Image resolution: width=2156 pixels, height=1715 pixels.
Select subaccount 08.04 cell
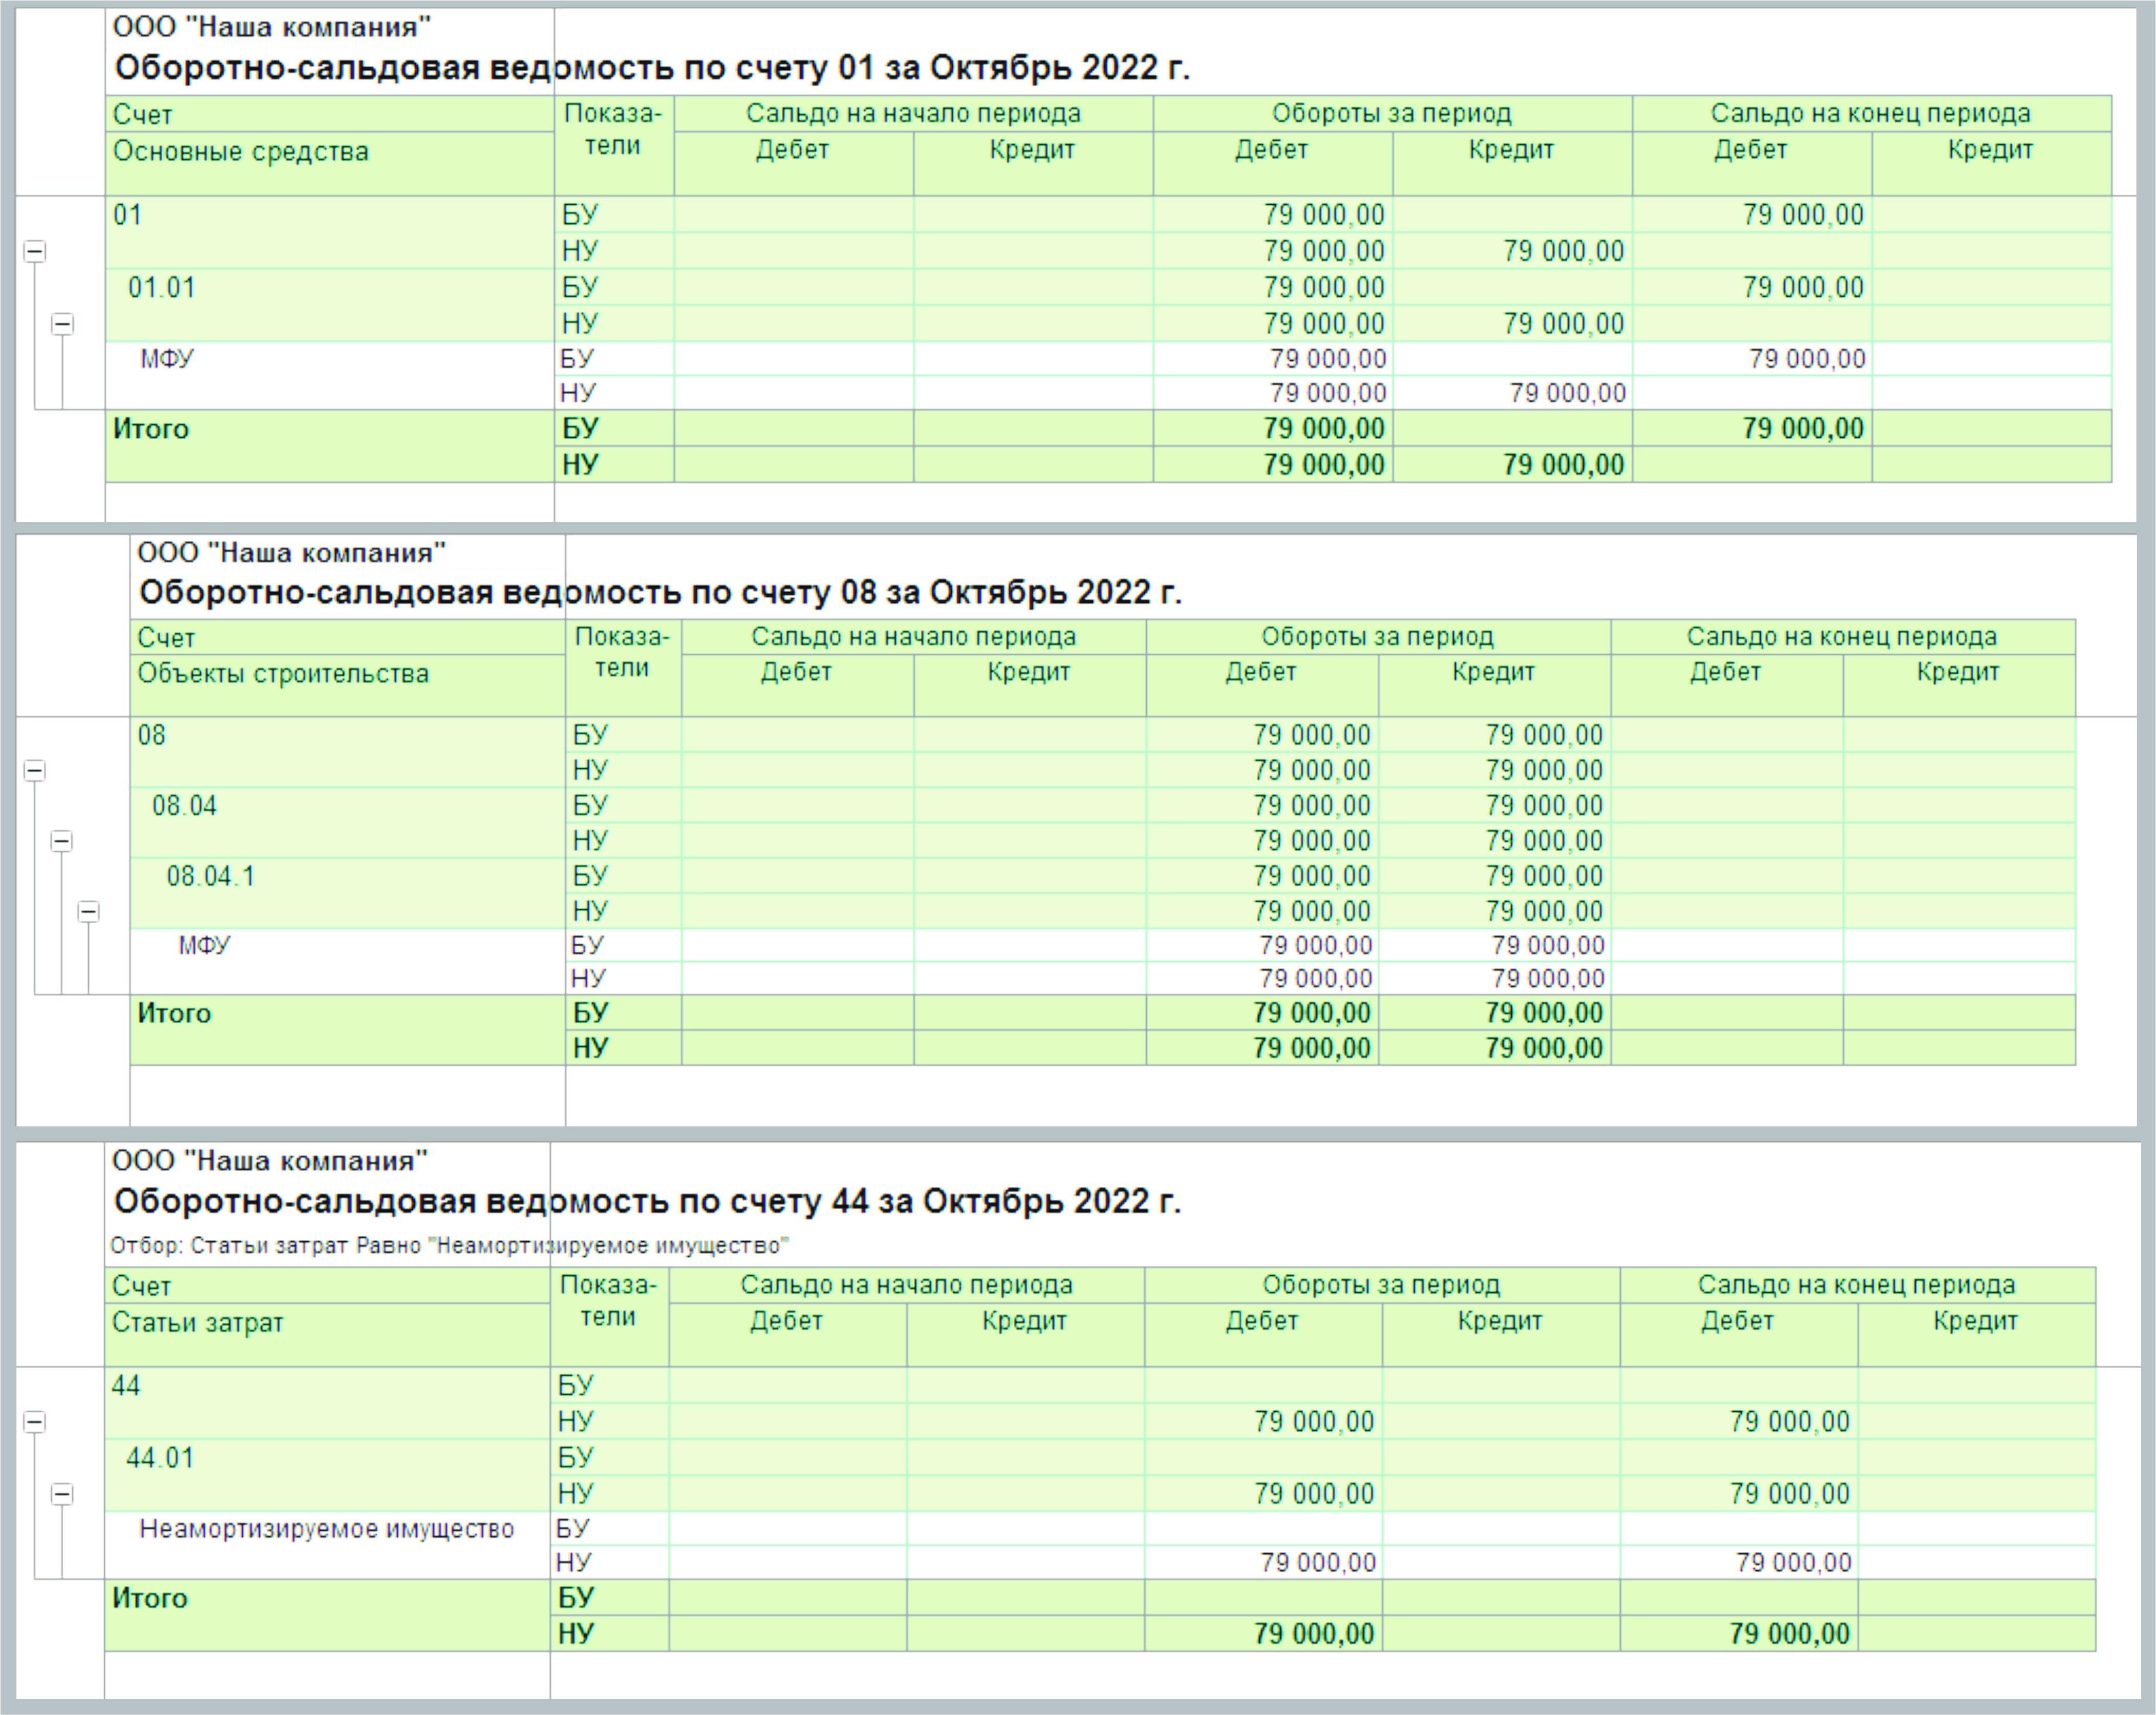click(x=348, y=823)
